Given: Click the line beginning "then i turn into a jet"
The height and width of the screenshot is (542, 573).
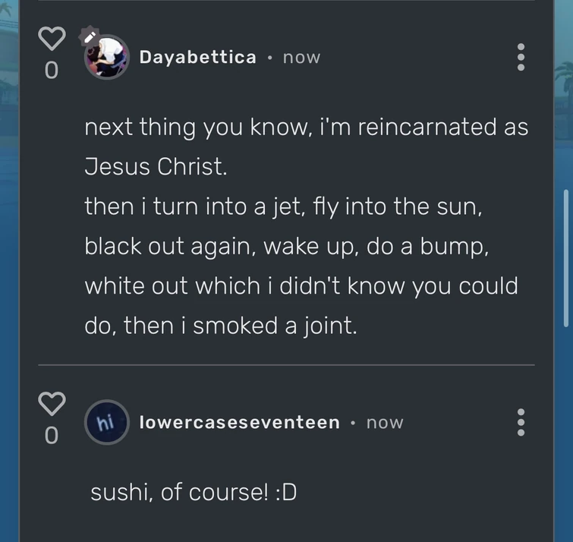Looking at the screenshot, I should [x=283, y=207].
